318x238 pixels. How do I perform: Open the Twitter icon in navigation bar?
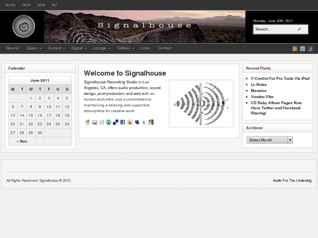click(x=302, y=48)
